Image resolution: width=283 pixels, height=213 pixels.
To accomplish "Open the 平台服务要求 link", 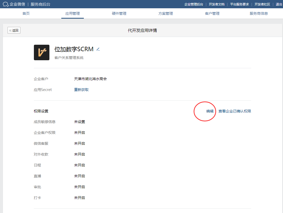I will (x=240, y=4).
